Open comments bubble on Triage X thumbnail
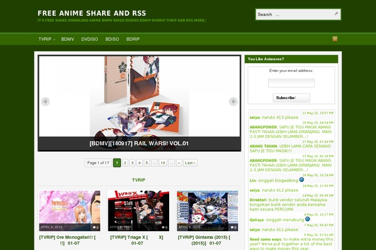376x250 pixels. click(164, 227)
